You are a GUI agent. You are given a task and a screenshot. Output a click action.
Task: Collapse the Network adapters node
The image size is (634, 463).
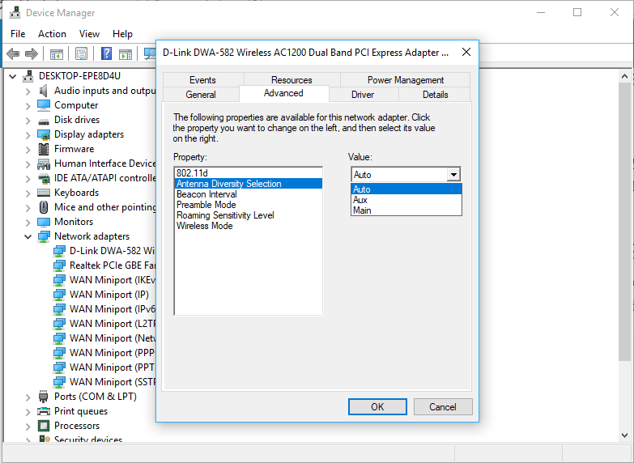[28, 236]
